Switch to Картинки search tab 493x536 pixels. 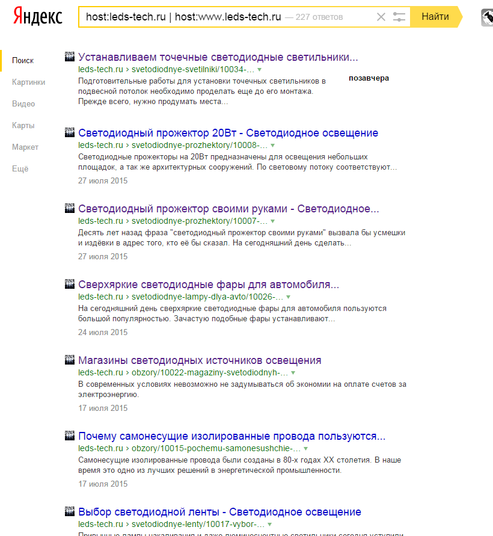28,82
